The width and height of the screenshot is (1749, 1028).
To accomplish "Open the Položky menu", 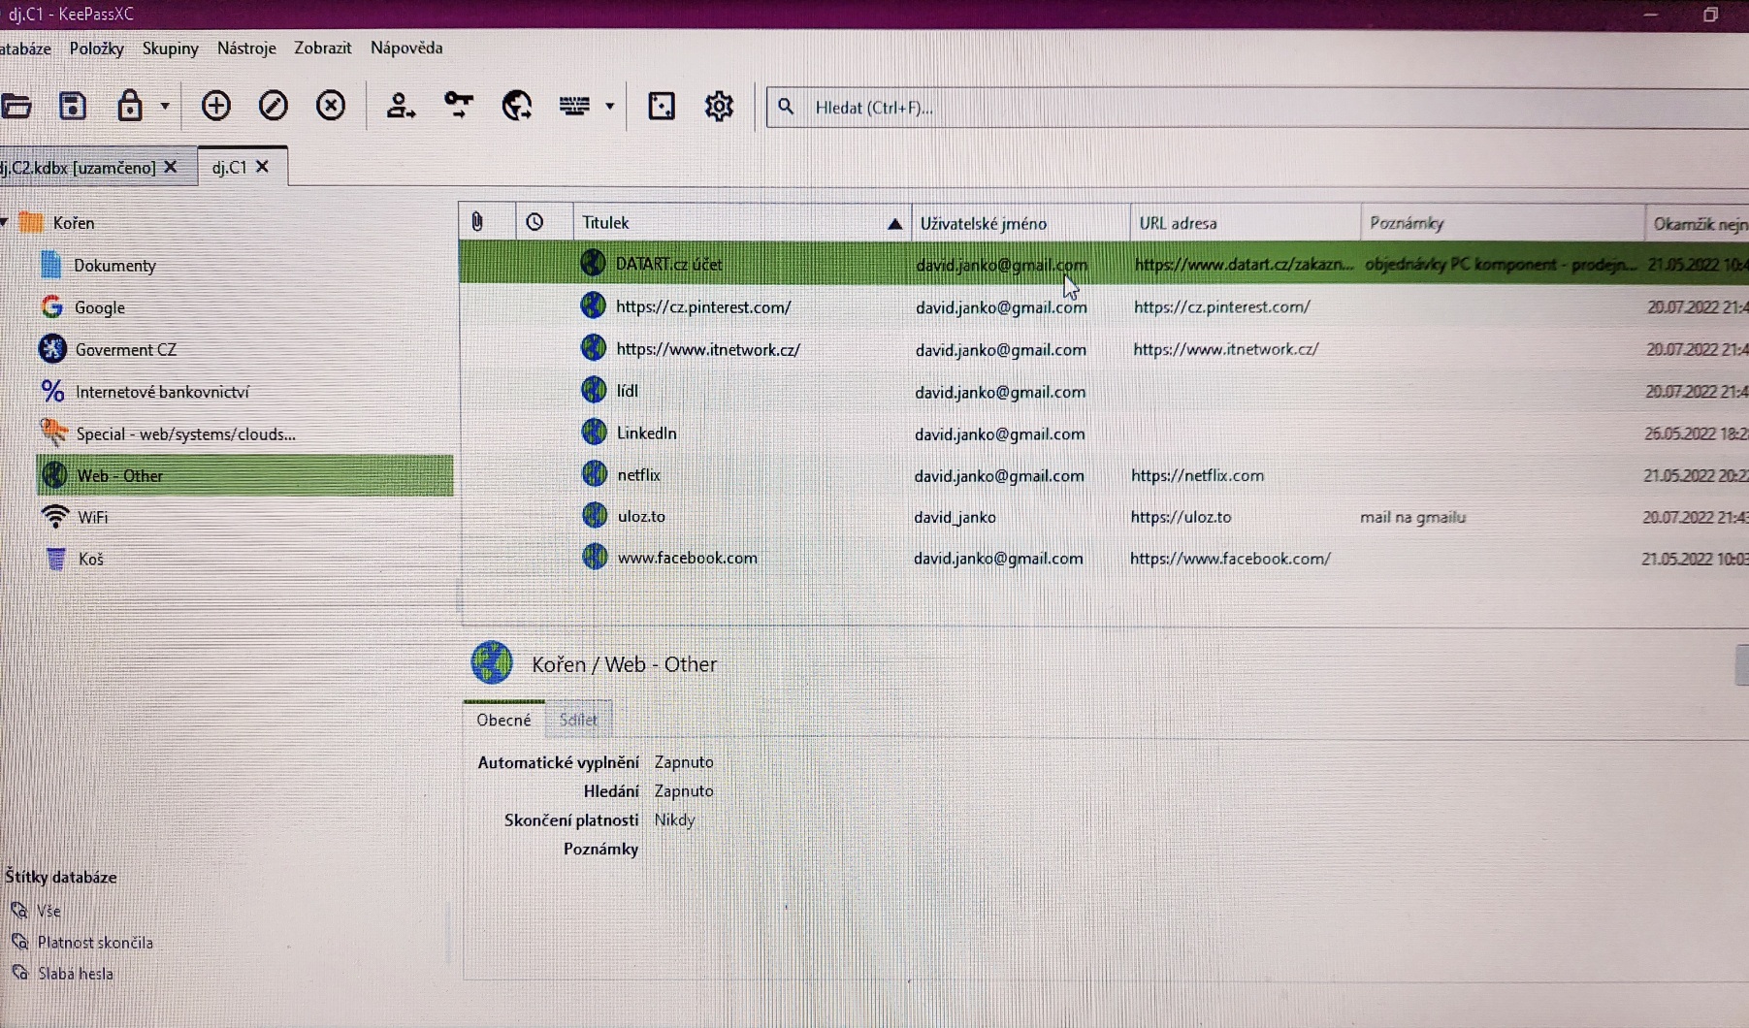I will (96, 48).
